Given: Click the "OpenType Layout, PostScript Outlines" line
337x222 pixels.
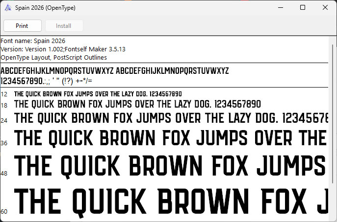Looking at the screenshot, I should 54,58.
